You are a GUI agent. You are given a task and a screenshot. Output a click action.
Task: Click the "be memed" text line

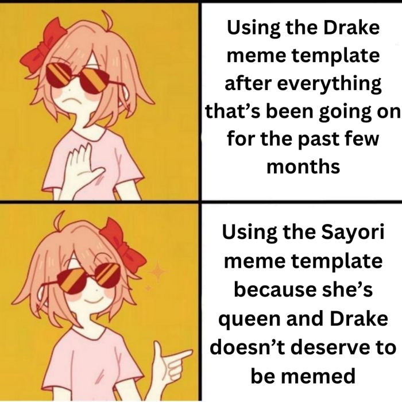303,376
